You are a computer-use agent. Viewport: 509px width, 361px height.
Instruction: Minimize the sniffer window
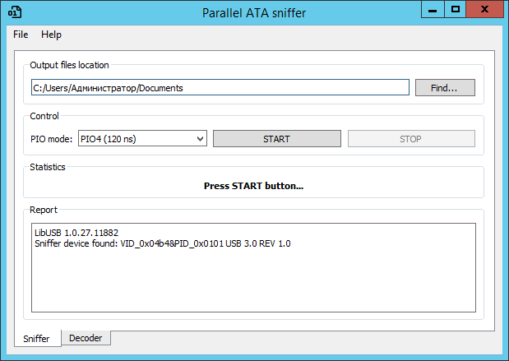pos(433,10)
